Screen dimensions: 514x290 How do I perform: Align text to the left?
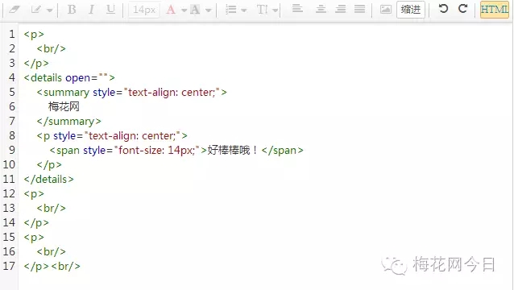pyautogui.click(x=297, y=9)
